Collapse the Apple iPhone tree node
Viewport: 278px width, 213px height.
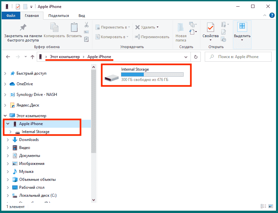[8, 124]
